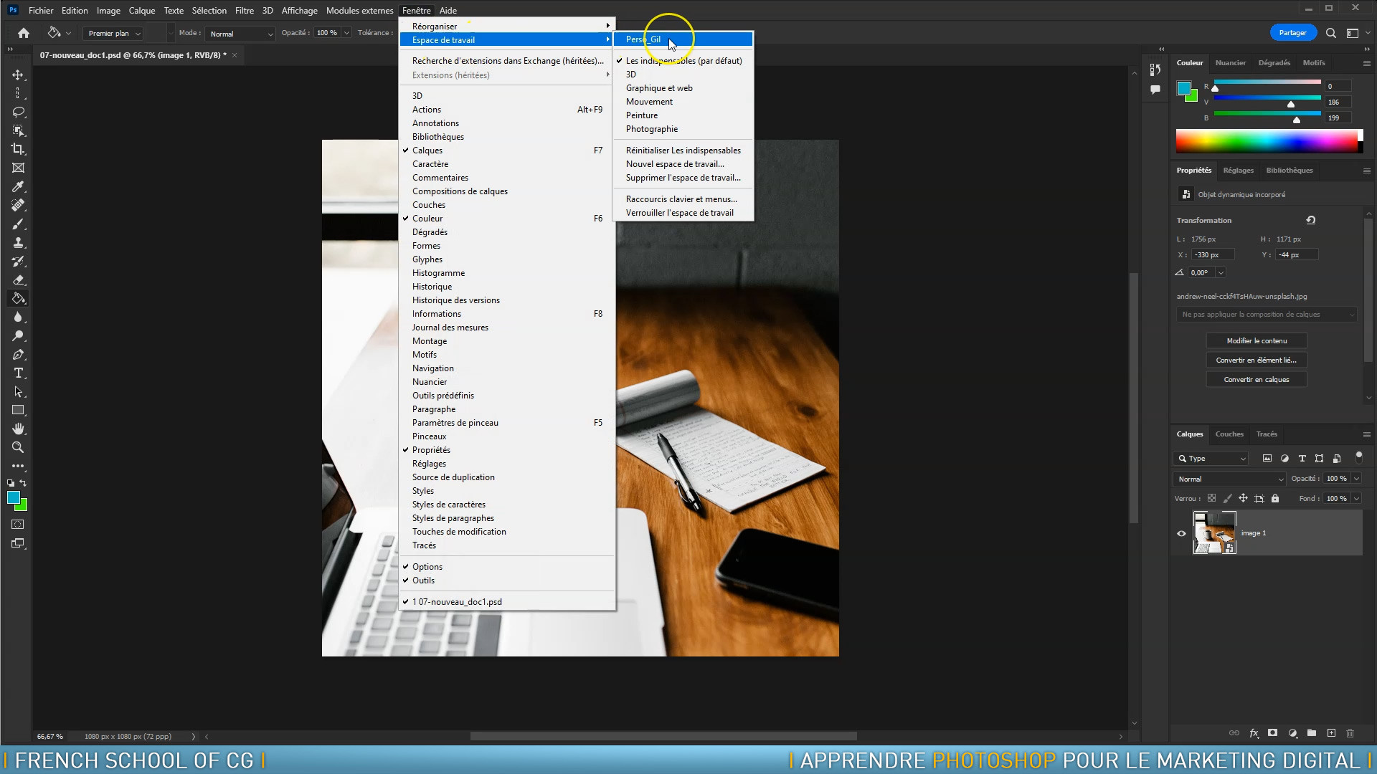Select the Paint Bucket tool in the toolbar
The width and height of the screenshot is (1377, 774).
click(x=18, y=298)
